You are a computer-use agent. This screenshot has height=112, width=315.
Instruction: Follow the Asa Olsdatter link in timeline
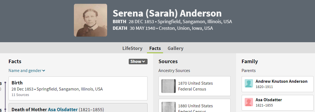(x=63, y=110)
